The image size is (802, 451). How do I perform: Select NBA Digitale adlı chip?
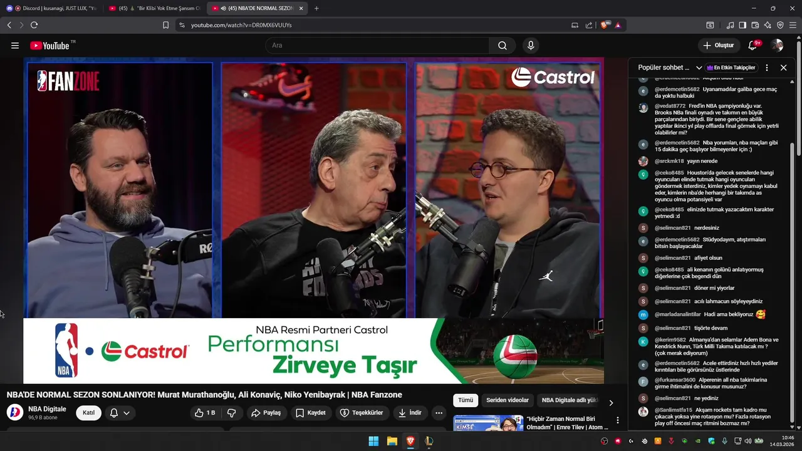click(569, 400)
